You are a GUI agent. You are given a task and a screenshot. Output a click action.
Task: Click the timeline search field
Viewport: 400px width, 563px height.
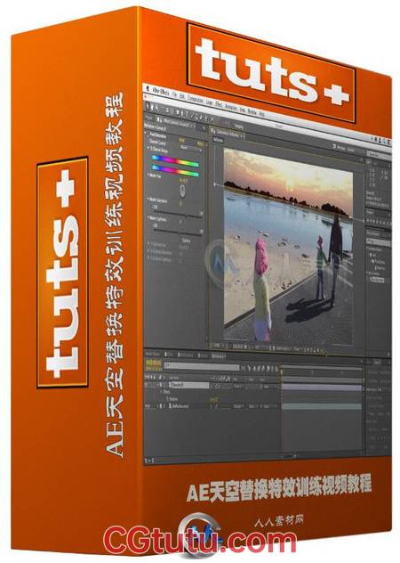(202, 367)
